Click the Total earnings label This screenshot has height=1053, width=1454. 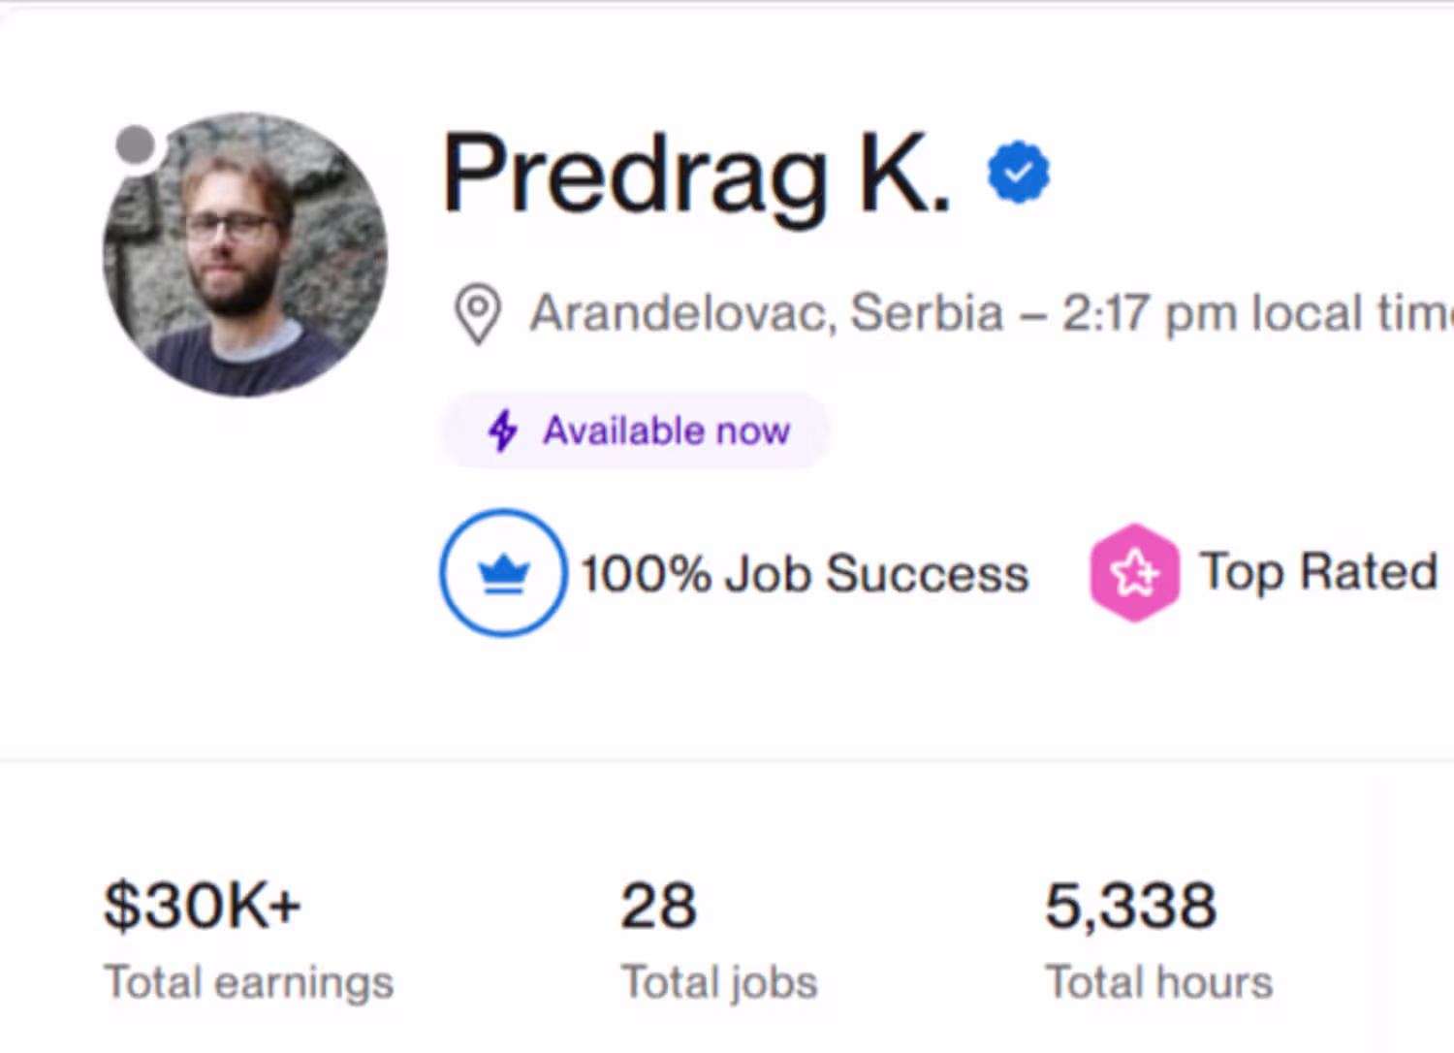[248, 982]
